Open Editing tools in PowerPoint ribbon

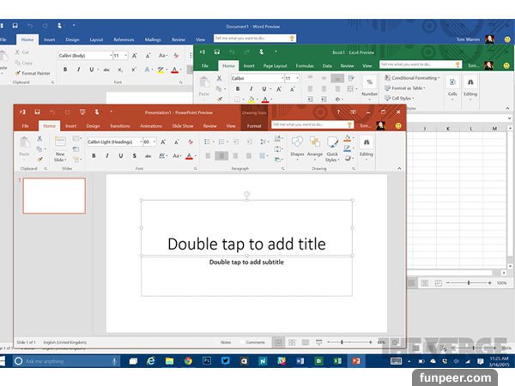[367, 146]
